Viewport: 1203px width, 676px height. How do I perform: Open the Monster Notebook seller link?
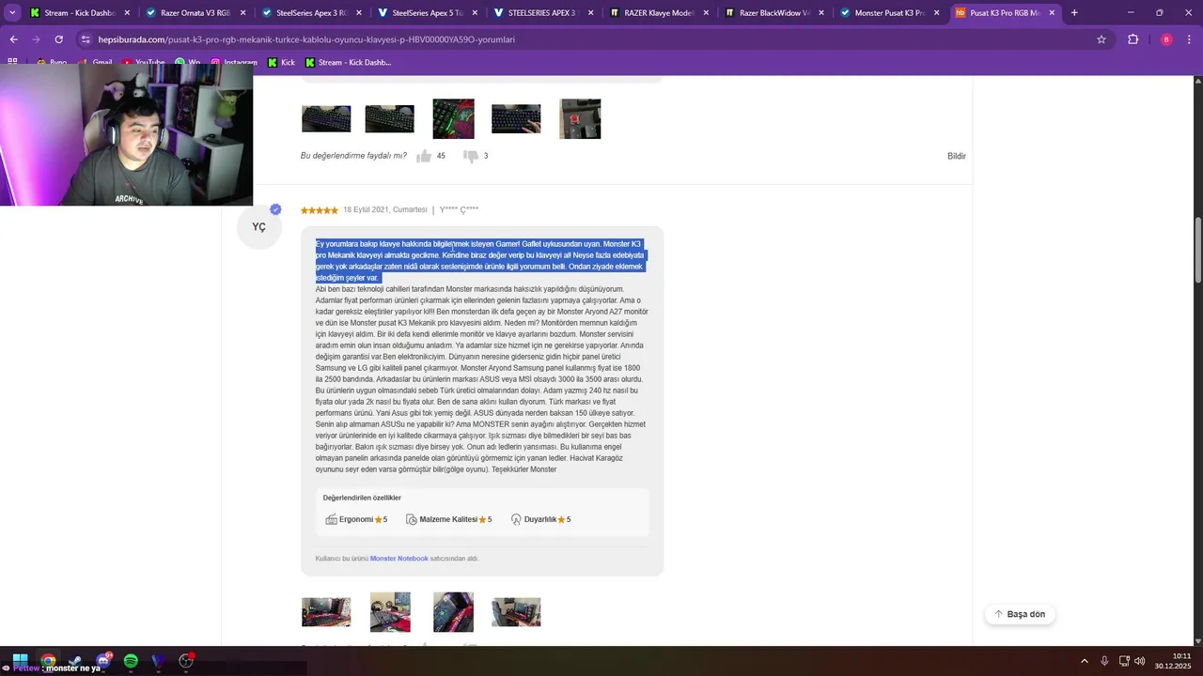click(398, 559)
